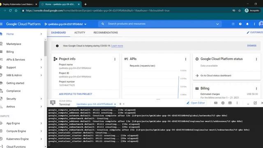Click the browser address bar URL
This screenshot has height=148, width=263.
[x=98, y=11]
